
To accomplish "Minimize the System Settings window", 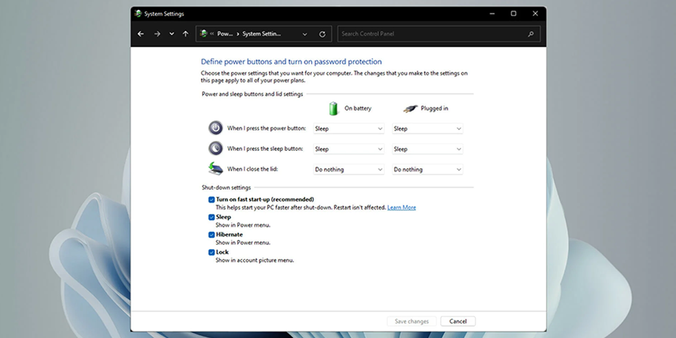I will [491, 14].
